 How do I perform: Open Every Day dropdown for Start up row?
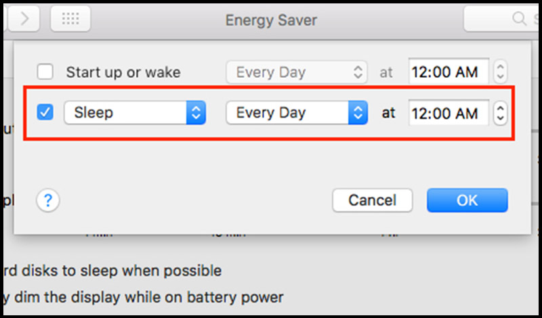tap(297, 72)
